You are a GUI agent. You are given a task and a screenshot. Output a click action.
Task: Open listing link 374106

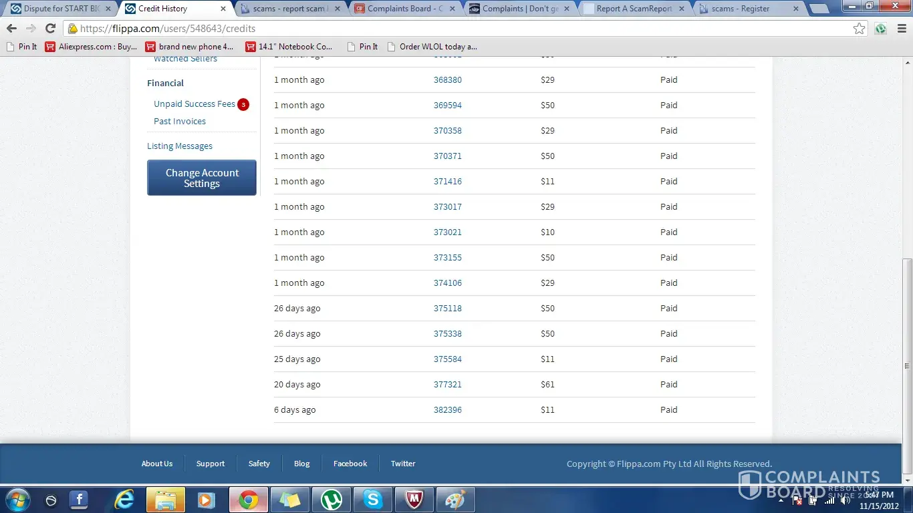tap(448, 283)
